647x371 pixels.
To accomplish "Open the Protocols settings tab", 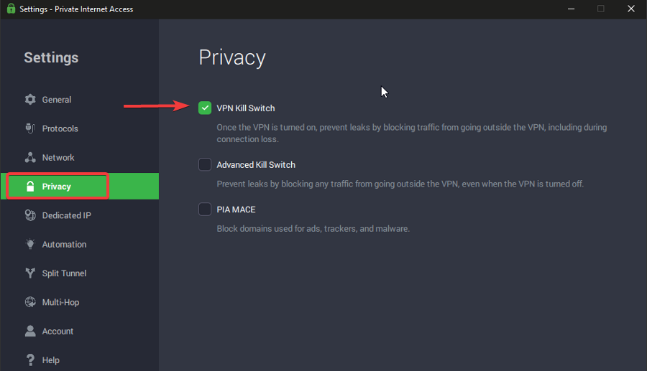I will coord(60,128).
